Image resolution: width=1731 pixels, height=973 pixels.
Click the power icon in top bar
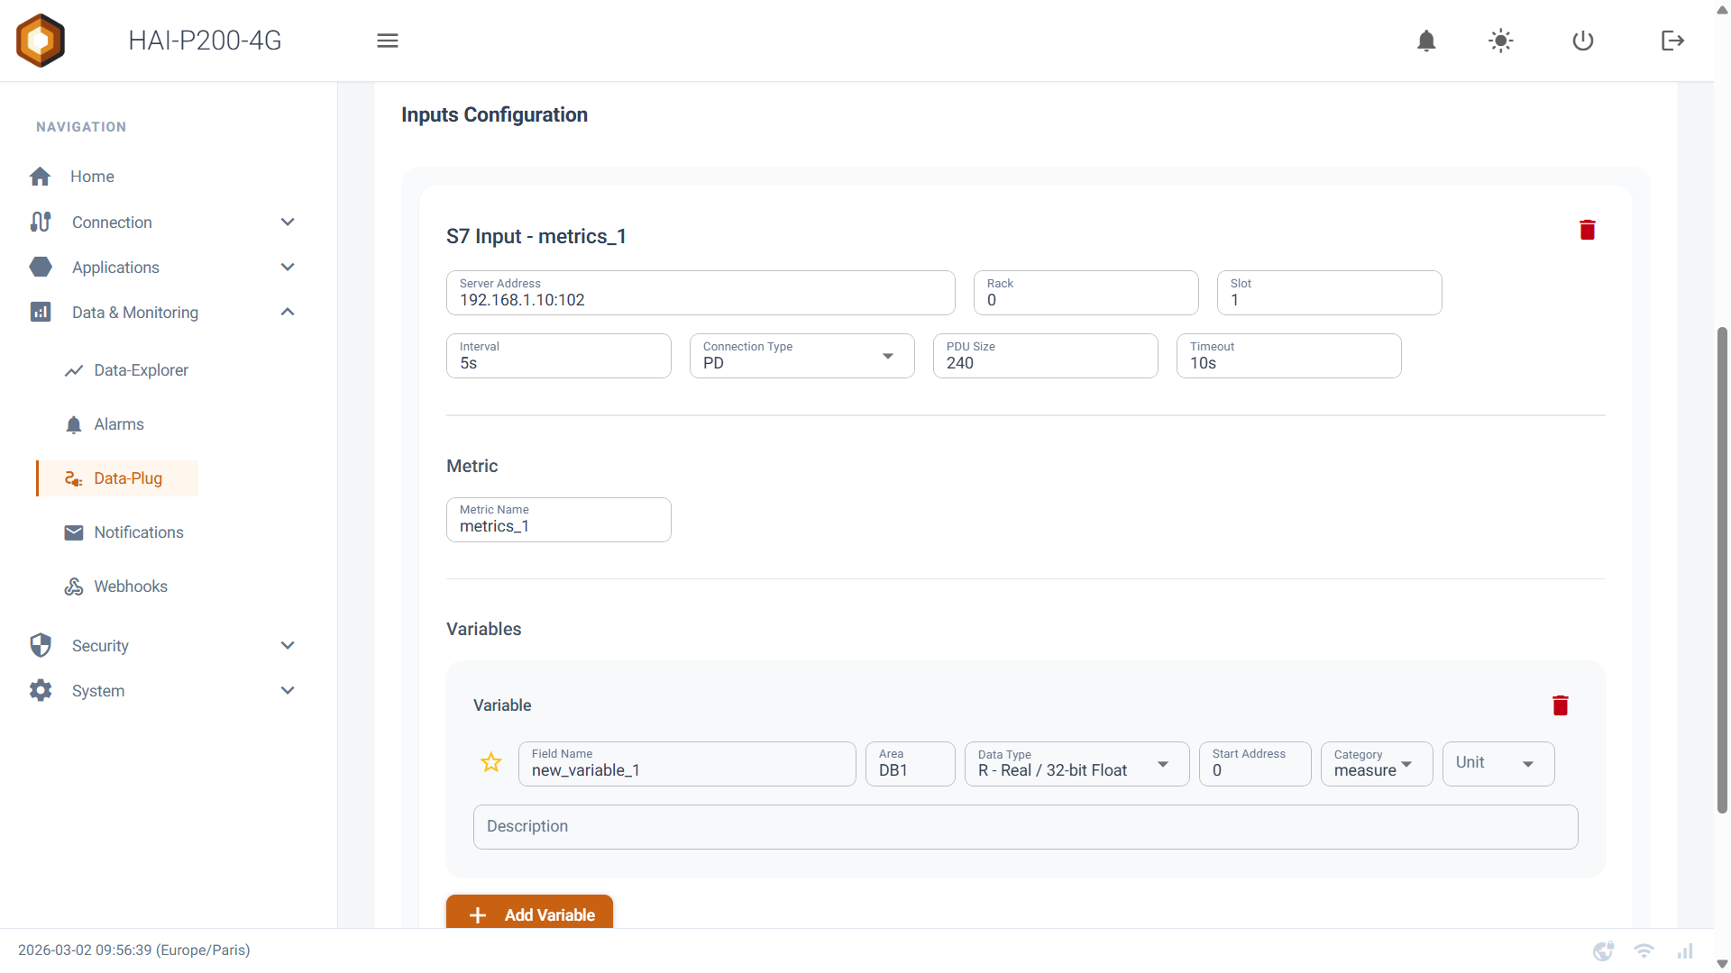(1583, 41)
